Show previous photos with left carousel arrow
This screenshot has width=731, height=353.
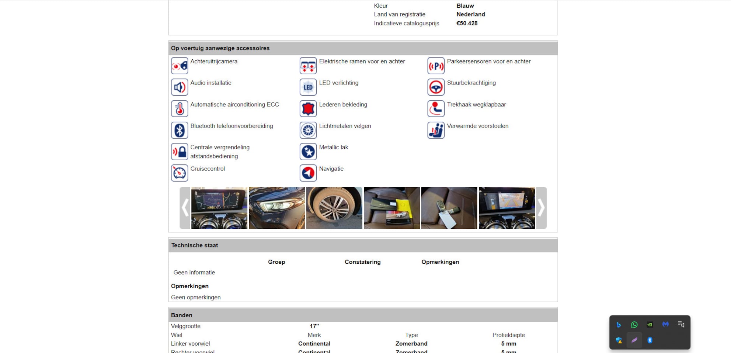coord(185,208)
